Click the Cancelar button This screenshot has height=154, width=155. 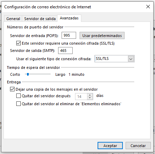tap(138, 146)
